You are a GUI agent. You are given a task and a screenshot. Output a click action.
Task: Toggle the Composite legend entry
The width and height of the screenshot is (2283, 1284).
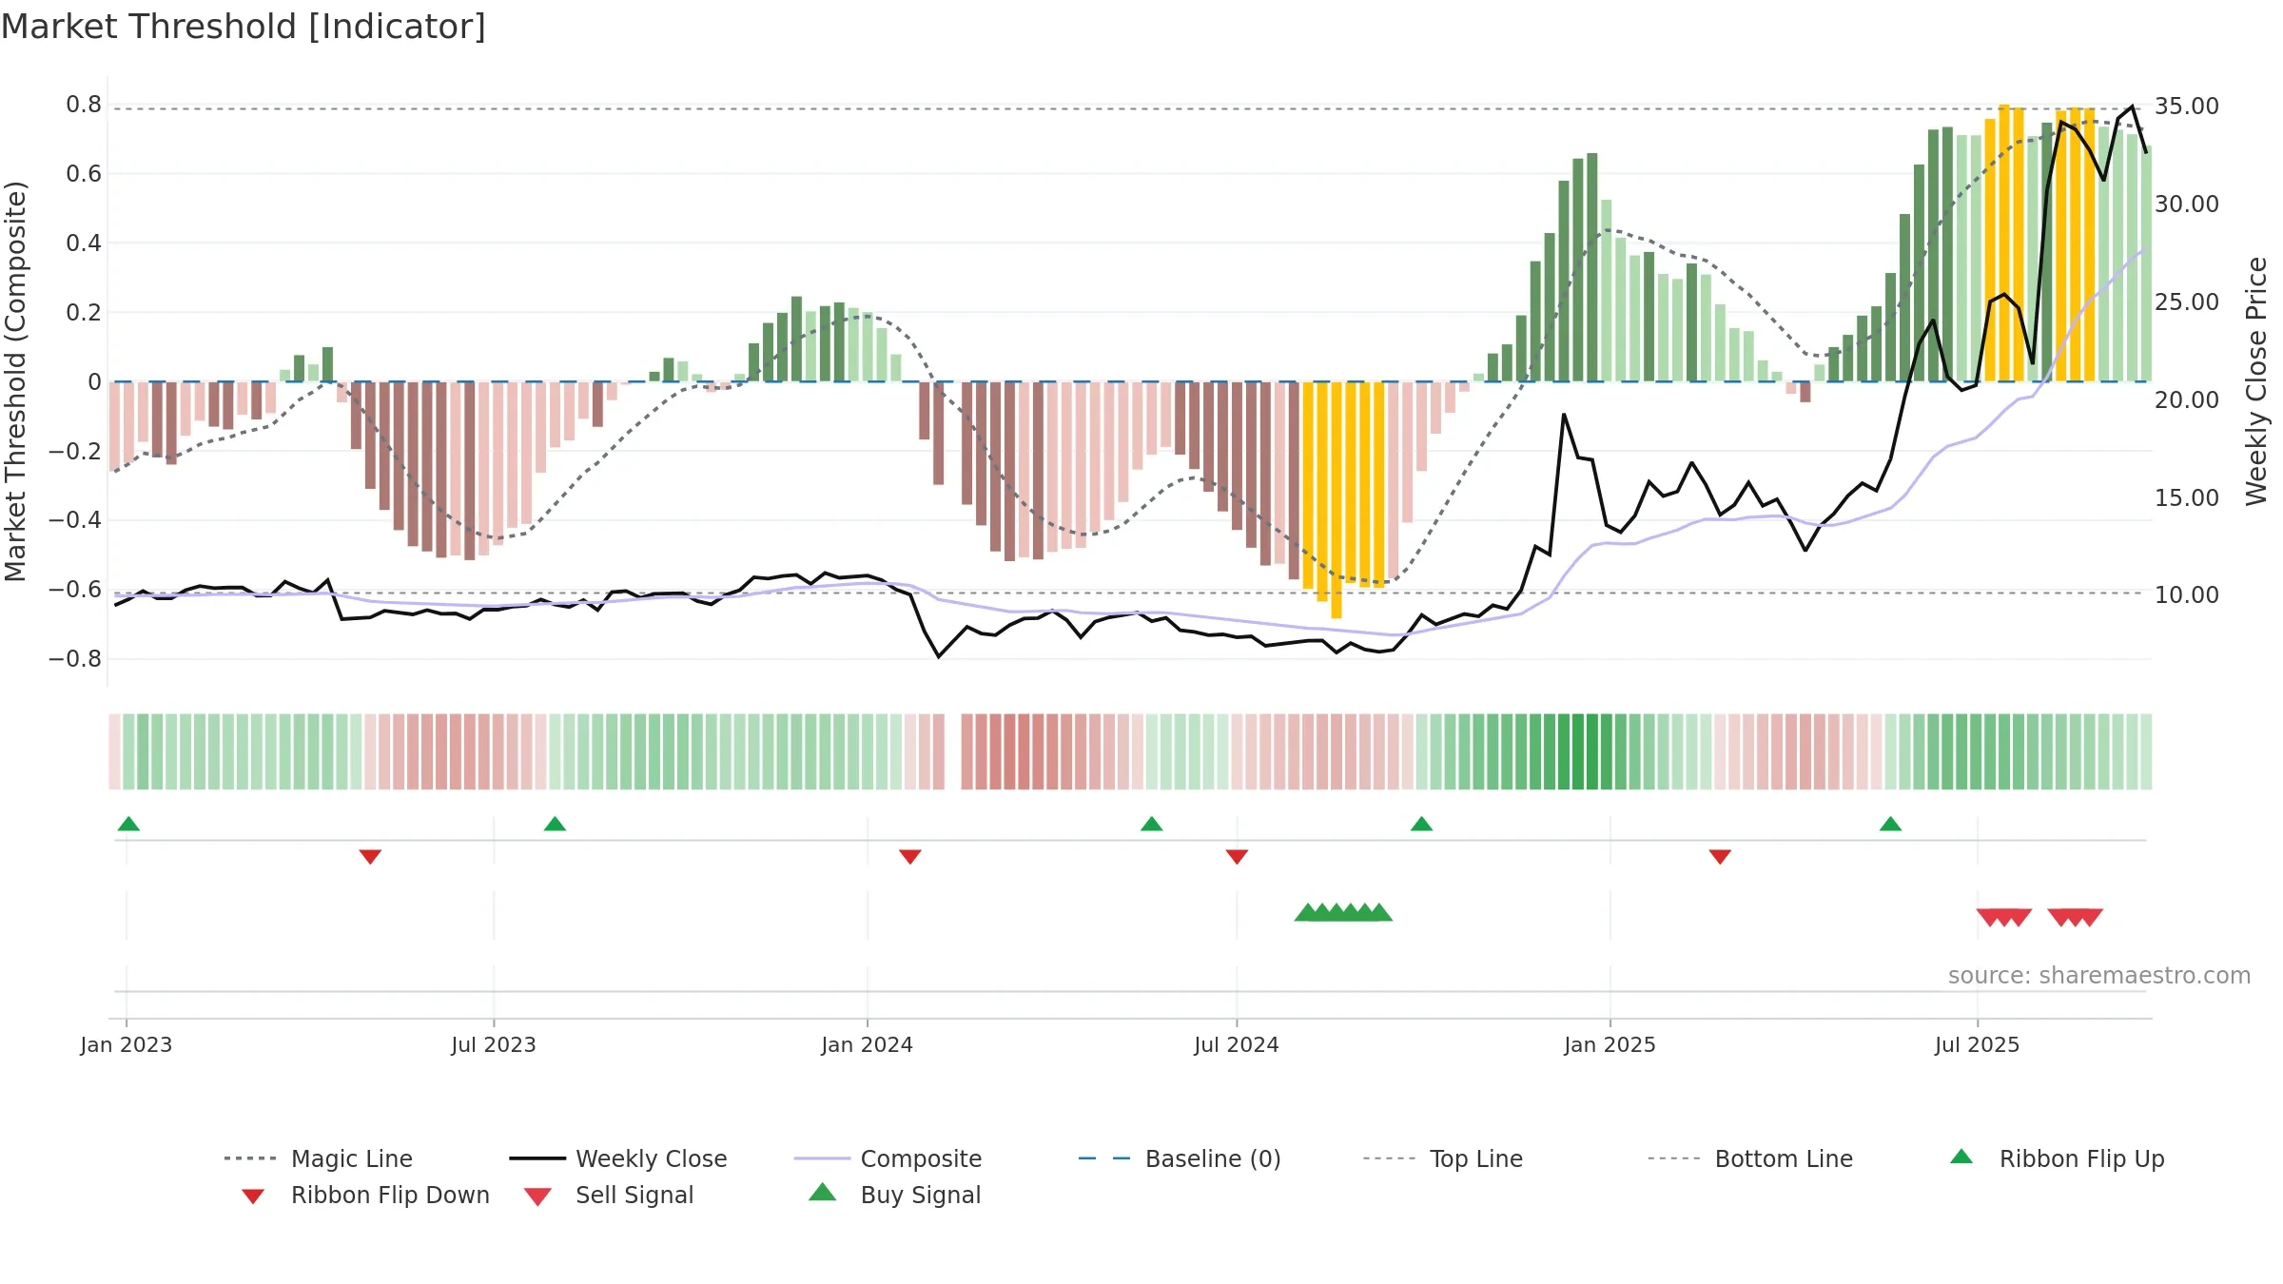[888, 1158]
